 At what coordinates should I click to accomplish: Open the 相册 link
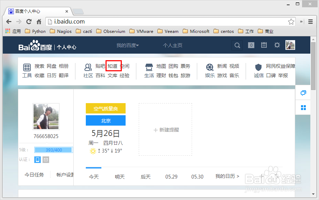[x=64, y=66]
